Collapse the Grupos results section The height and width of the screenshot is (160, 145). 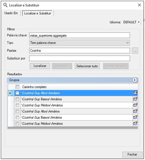(x=135, y=80)
